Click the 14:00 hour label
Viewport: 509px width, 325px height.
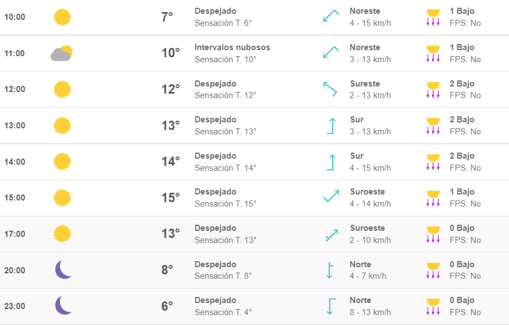(x=14, y=161)
